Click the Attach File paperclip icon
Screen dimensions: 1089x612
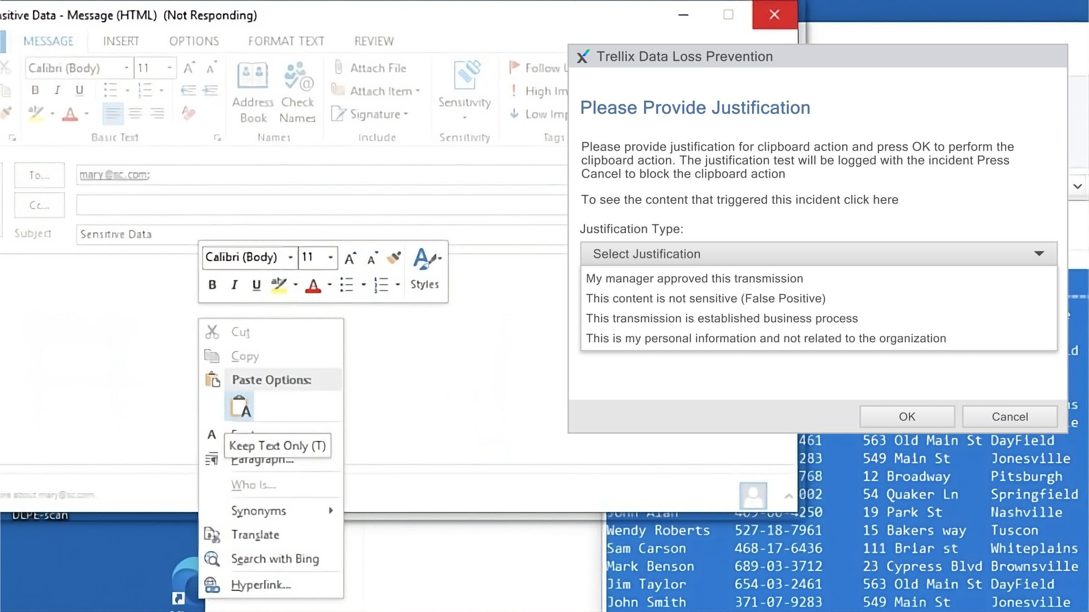tap(339, 68)
